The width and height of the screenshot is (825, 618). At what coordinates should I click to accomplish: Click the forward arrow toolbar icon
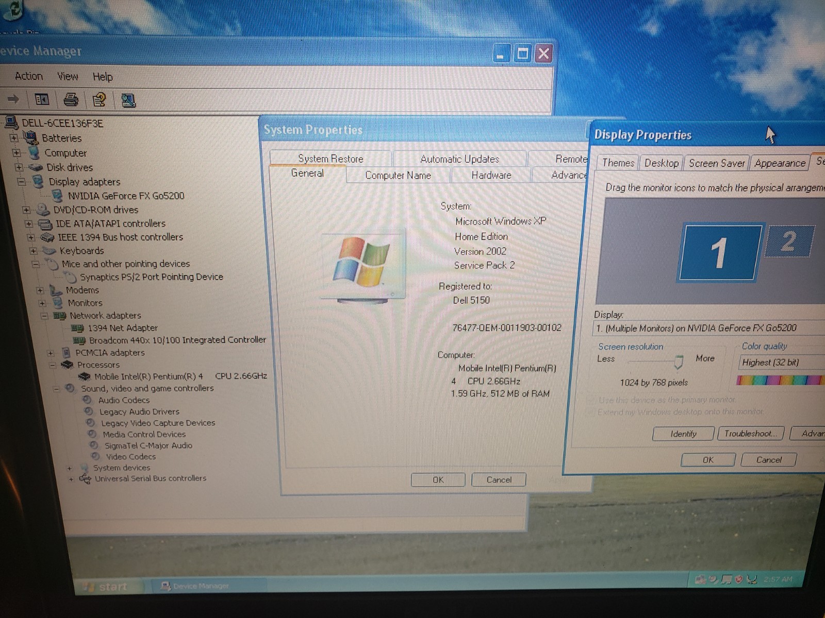13,98
